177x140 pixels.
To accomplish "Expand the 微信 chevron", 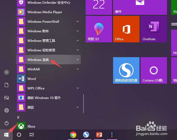I will 78,107.
